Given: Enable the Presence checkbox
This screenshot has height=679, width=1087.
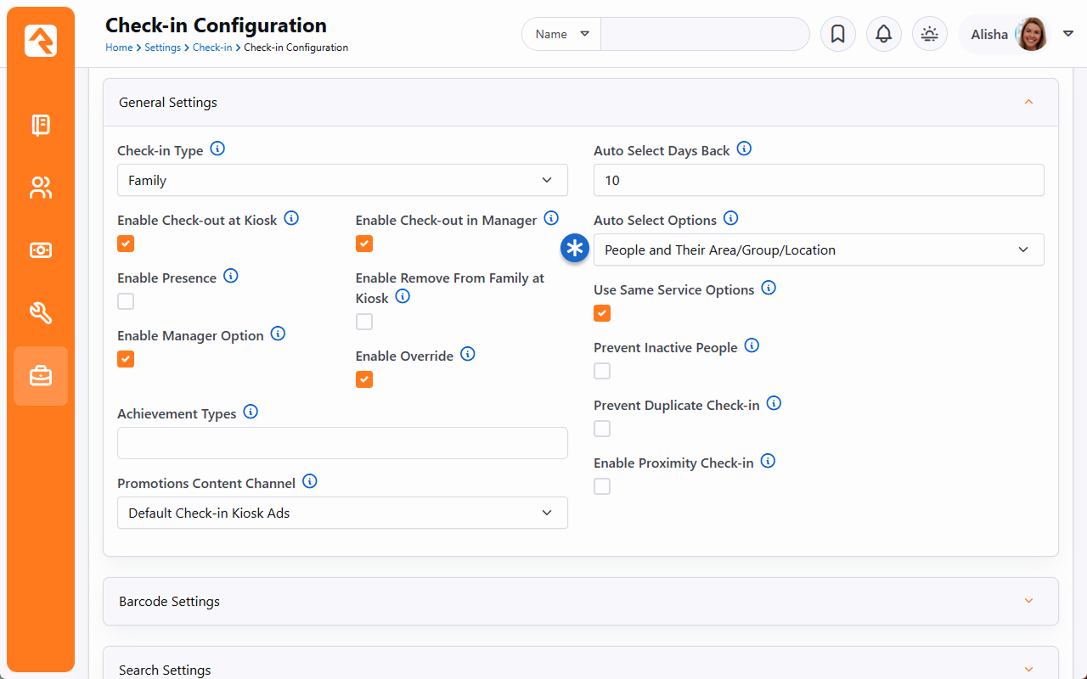Looking at the screenshot, I should [126, 301].
